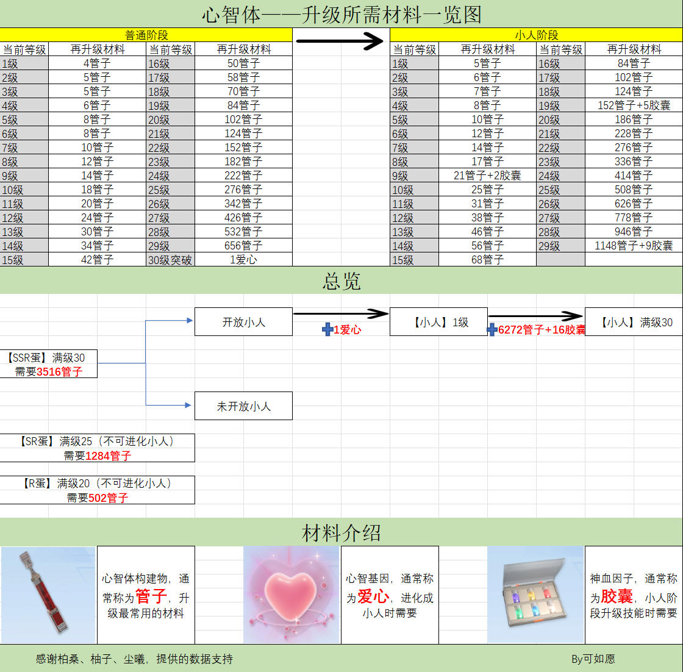This screenshot has height=672, width=683.
Task: Click the 【小人】满级30 box
Action: coord(634,322)
